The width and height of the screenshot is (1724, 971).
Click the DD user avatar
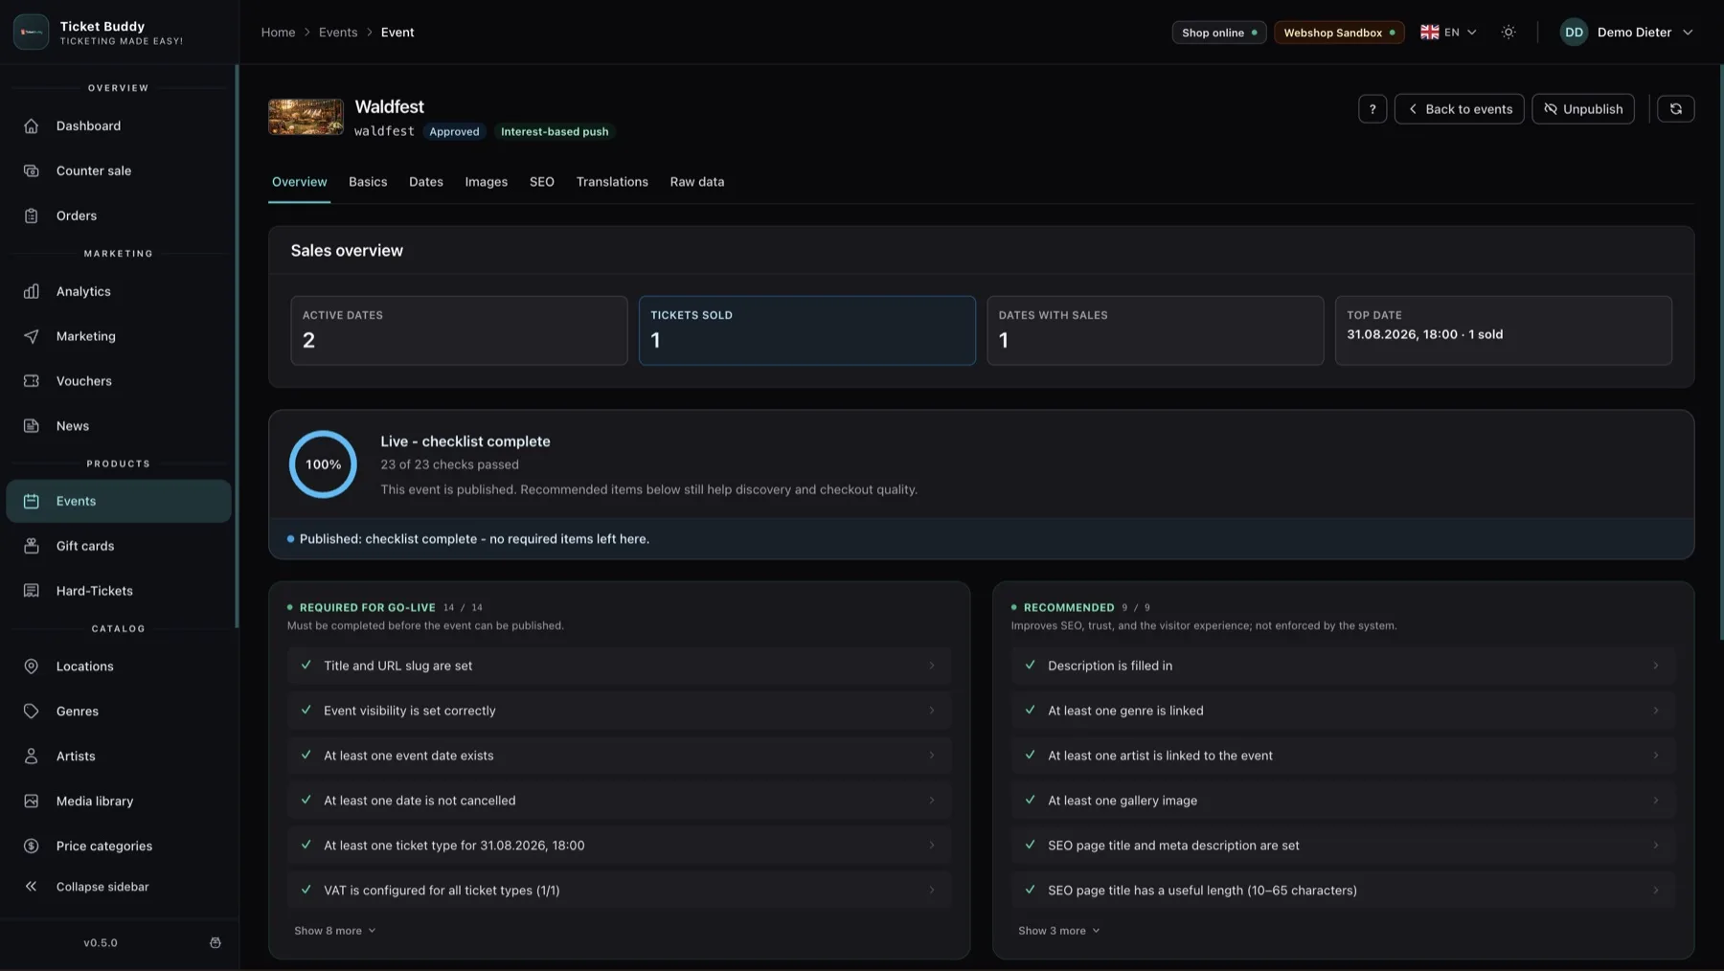[x=1574, y=33]
